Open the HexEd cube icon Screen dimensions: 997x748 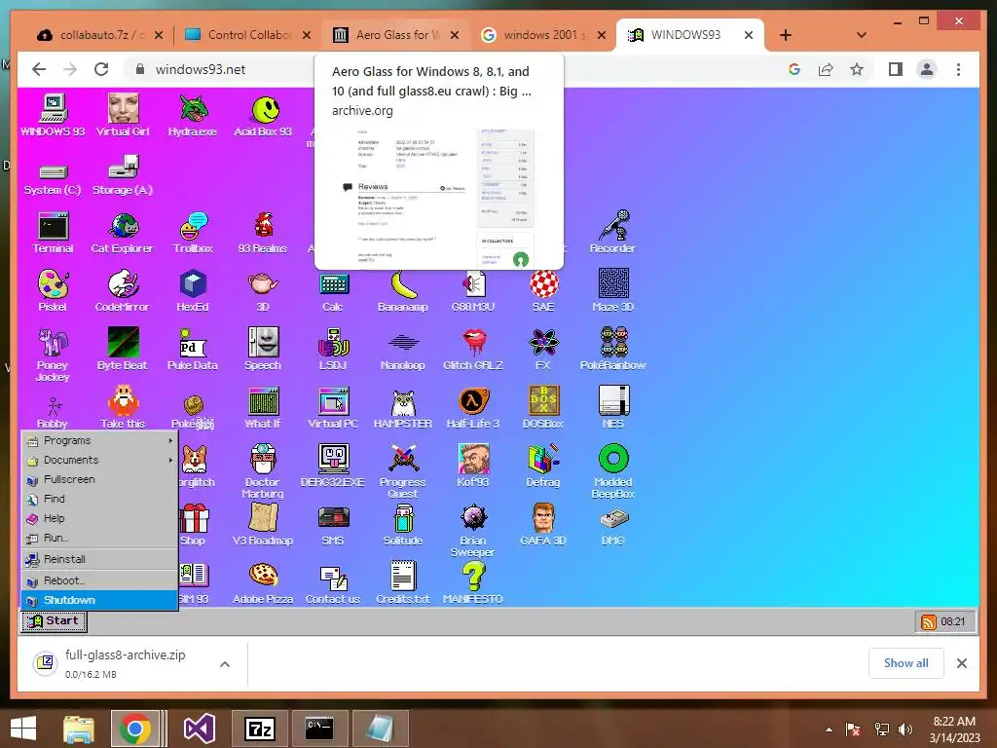pos(193,290)
